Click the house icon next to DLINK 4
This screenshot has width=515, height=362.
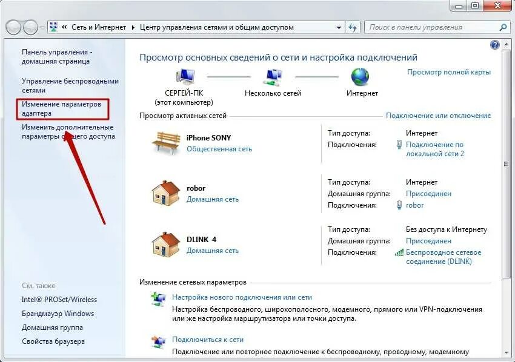pyautogui.click(x=166, y=244)
